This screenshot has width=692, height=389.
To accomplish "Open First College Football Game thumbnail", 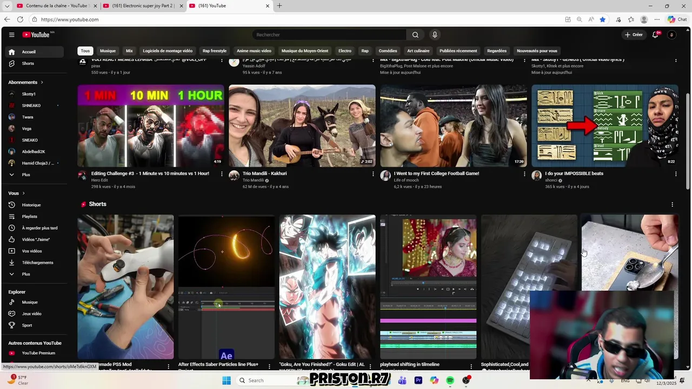I will coord(454,125).
